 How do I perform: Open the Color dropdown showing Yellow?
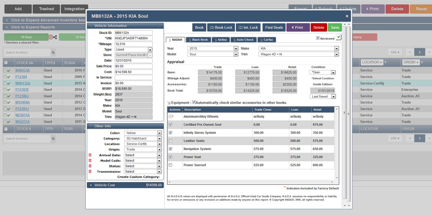(143, 133)
